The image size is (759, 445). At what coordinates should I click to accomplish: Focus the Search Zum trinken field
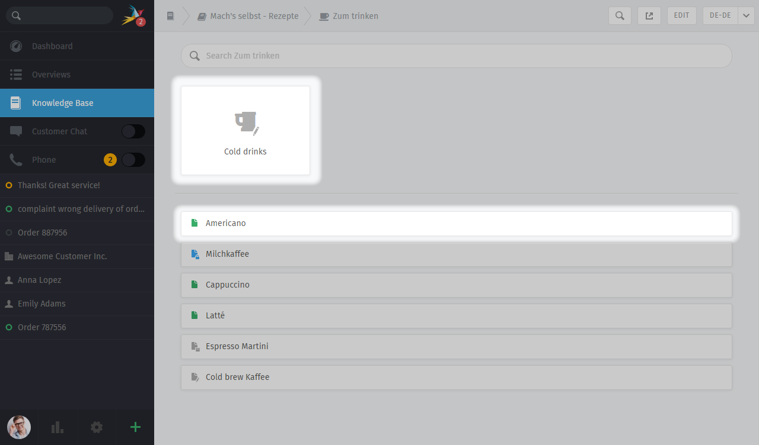tap(456, 56)
